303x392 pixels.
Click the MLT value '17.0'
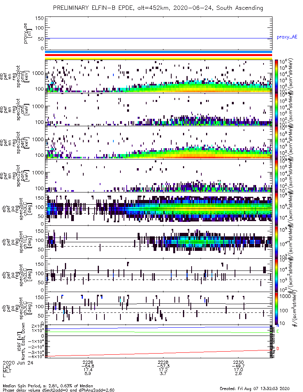[x=238, y=370]
